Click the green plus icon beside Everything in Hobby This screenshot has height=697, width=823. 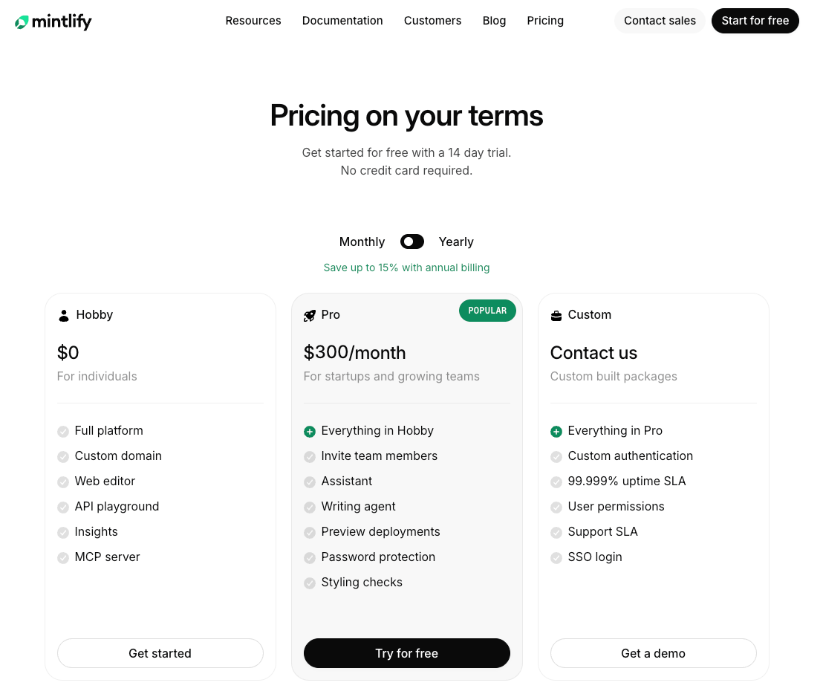[x=310, y=432]
